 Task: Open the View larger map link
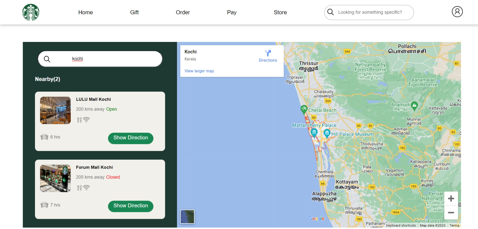pos(199,71)
